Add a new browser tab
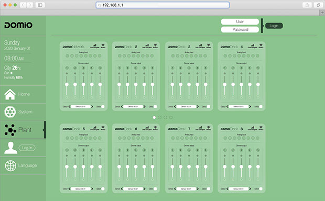The width and height of the screenshot is (325, 201). click(322, 13)
